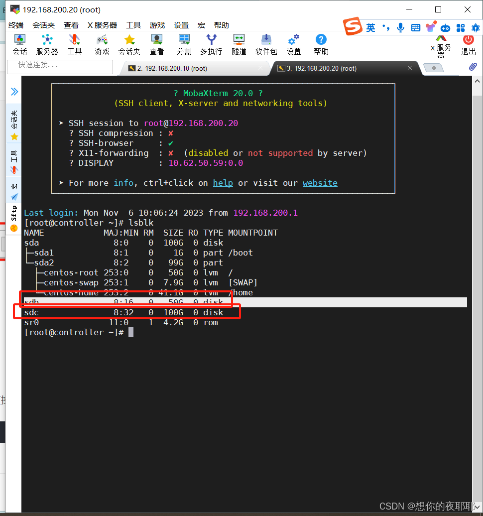Click the sdc 100G disk row

[x=123, y=313]
